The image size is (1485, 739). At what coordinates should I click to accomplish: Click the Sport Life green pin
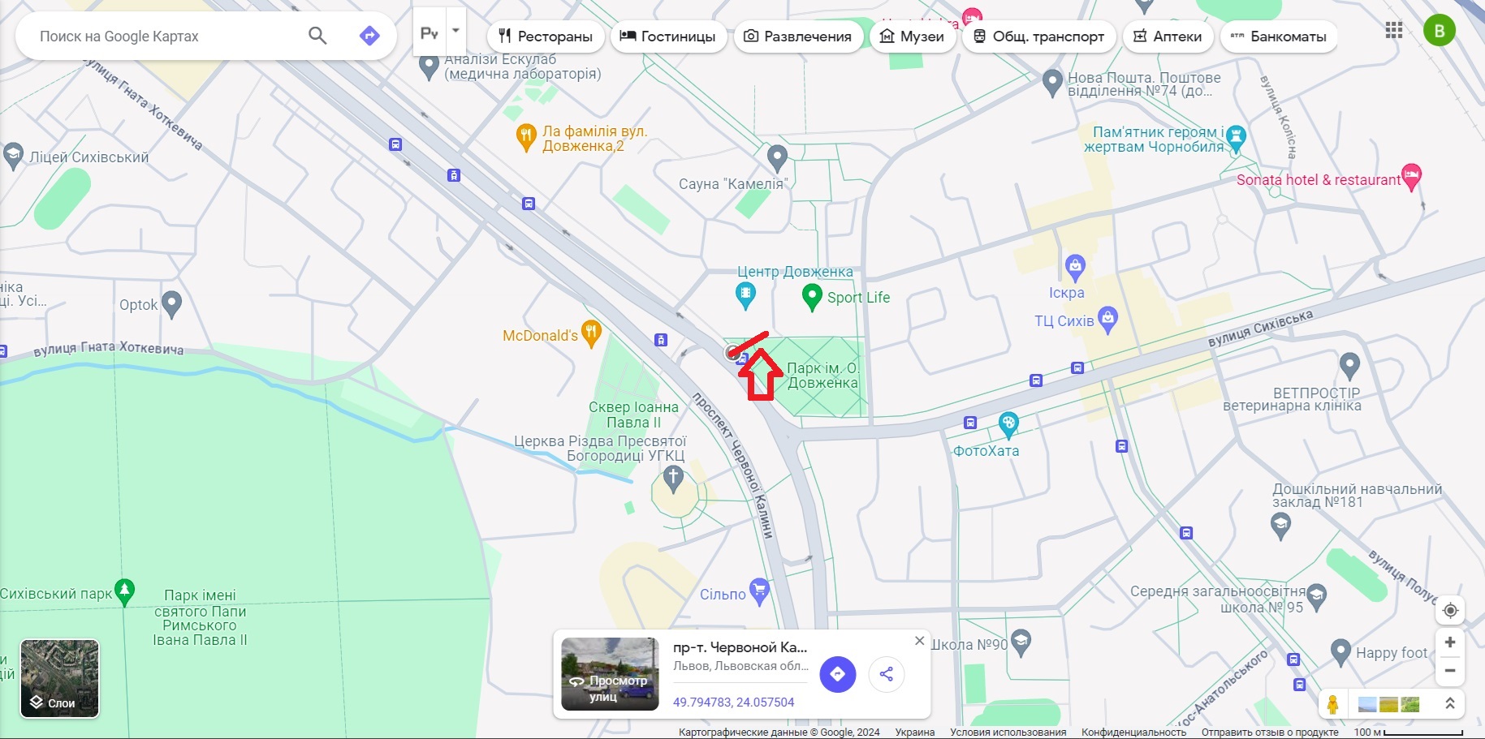(812, 297)
